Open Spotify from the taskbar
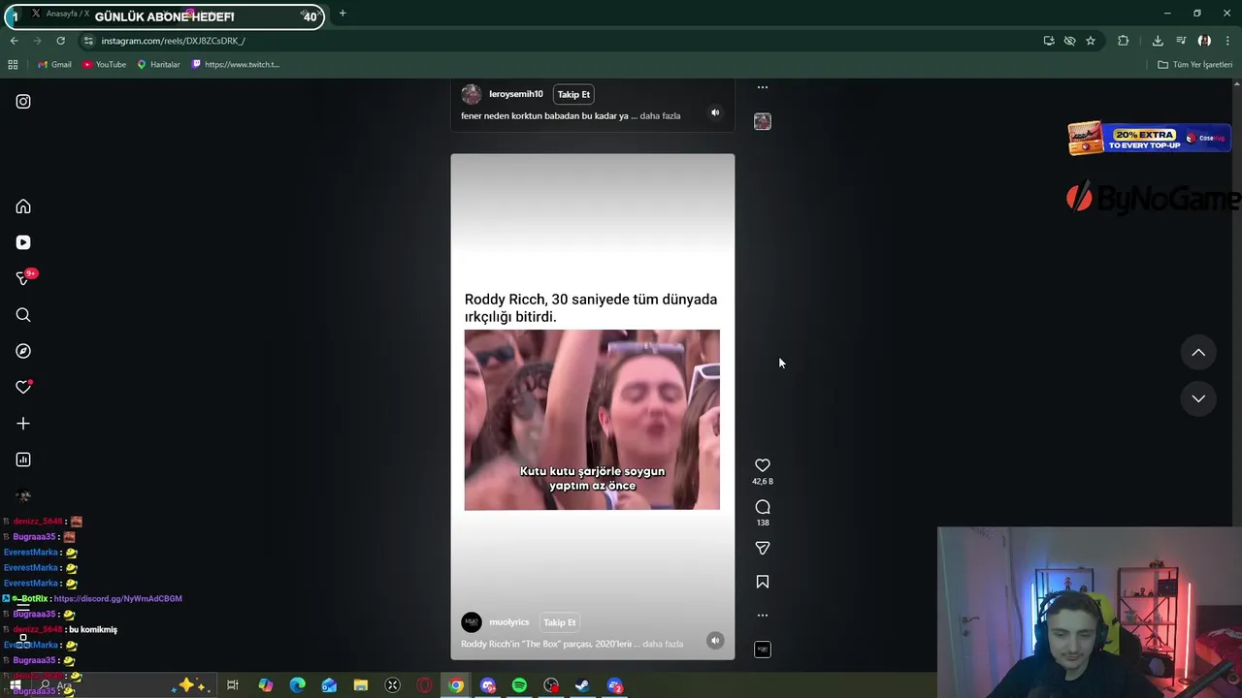Image resolution: width=1242 pixels, height=698 pixels. 519,685
